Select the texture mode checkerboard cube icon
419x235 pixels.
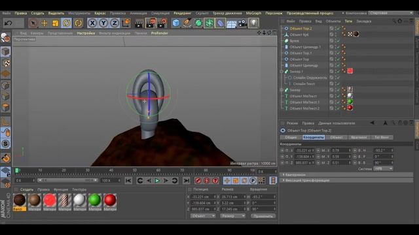pos(6,63)
